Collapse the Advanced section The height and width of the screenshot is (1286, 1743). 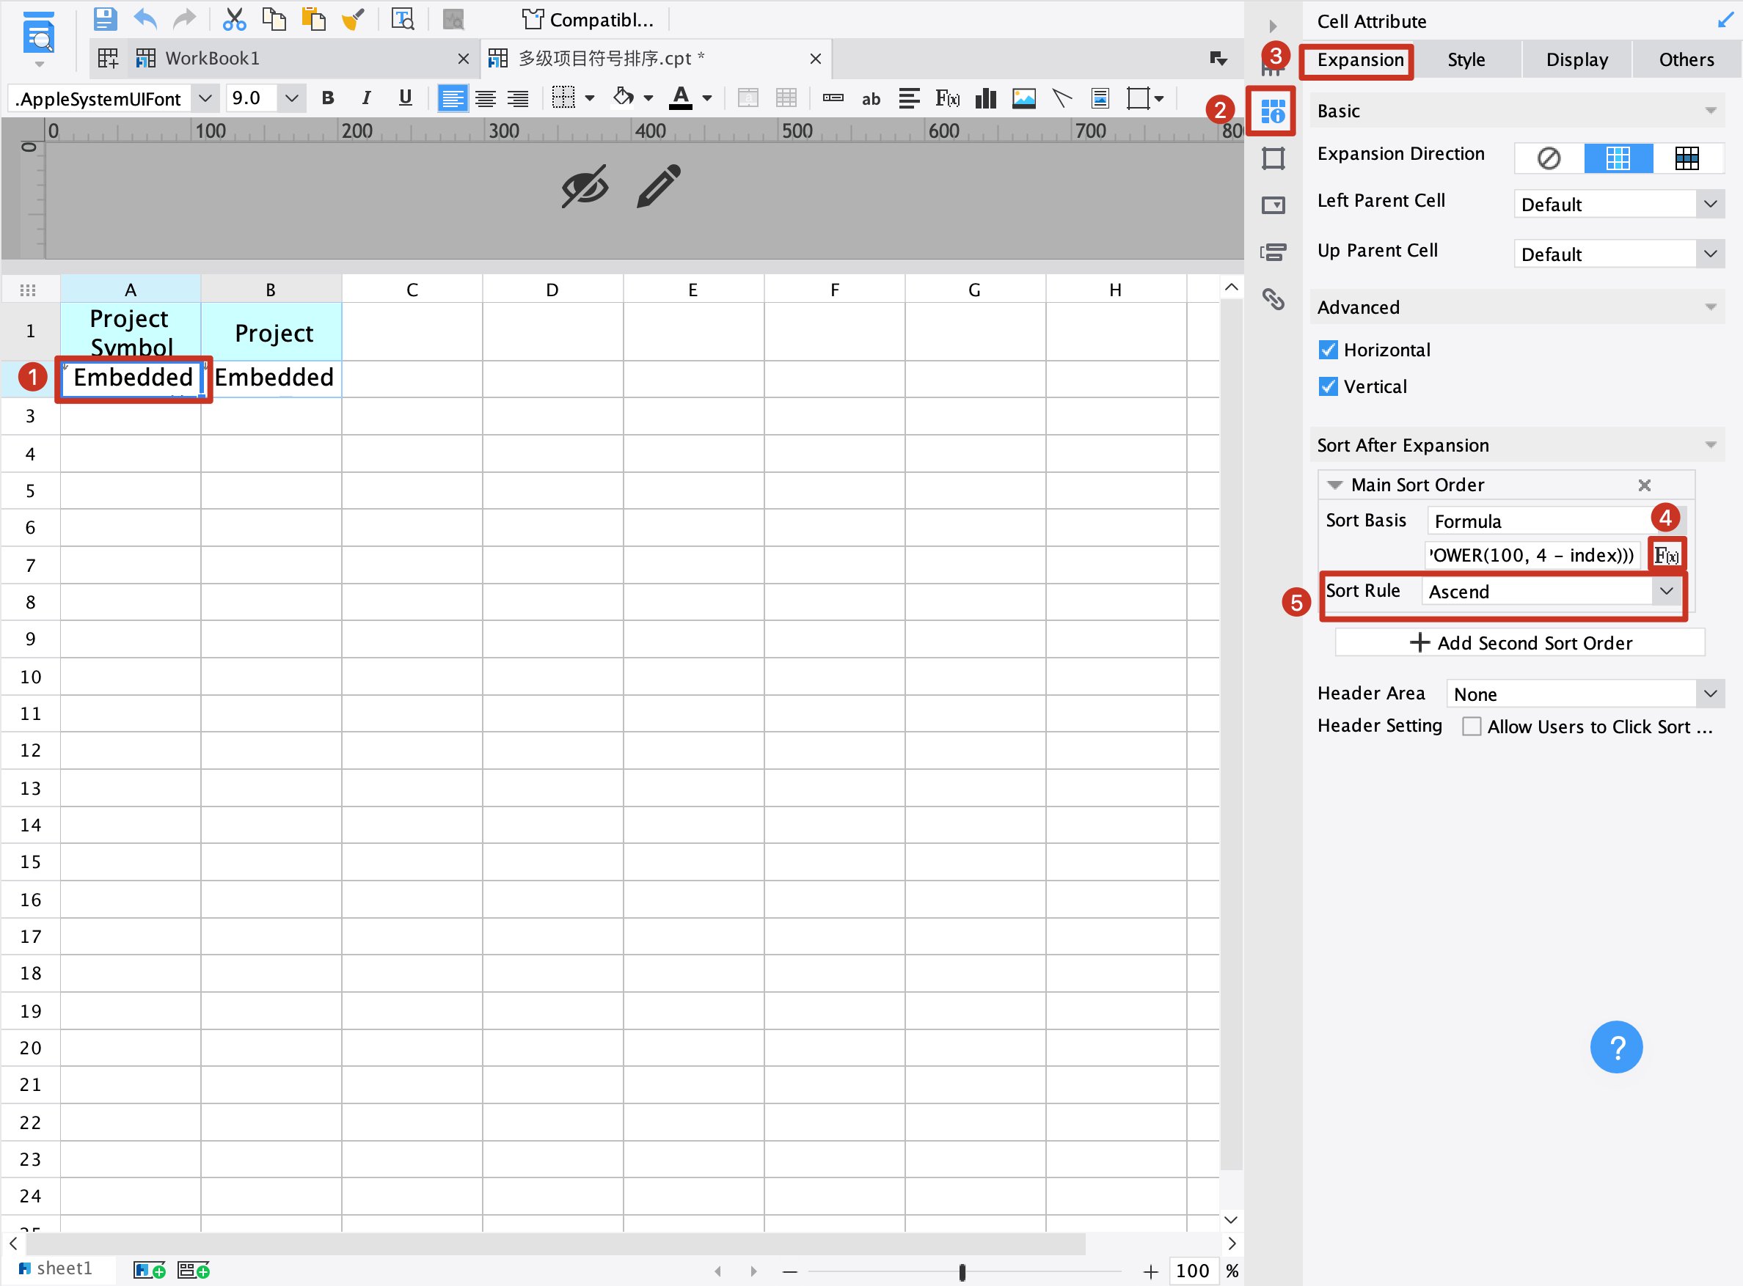click(x=1710, y=306)
